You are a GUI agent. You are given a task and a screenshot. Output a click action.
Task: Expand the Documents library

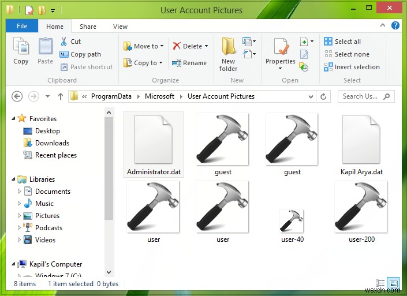[x=19, y=191]
